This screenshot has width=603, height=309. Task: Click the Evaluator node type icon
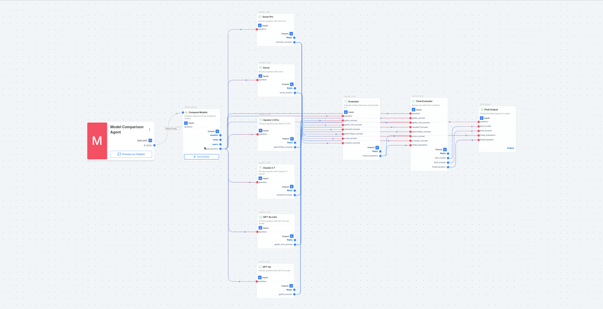point(346,101)
